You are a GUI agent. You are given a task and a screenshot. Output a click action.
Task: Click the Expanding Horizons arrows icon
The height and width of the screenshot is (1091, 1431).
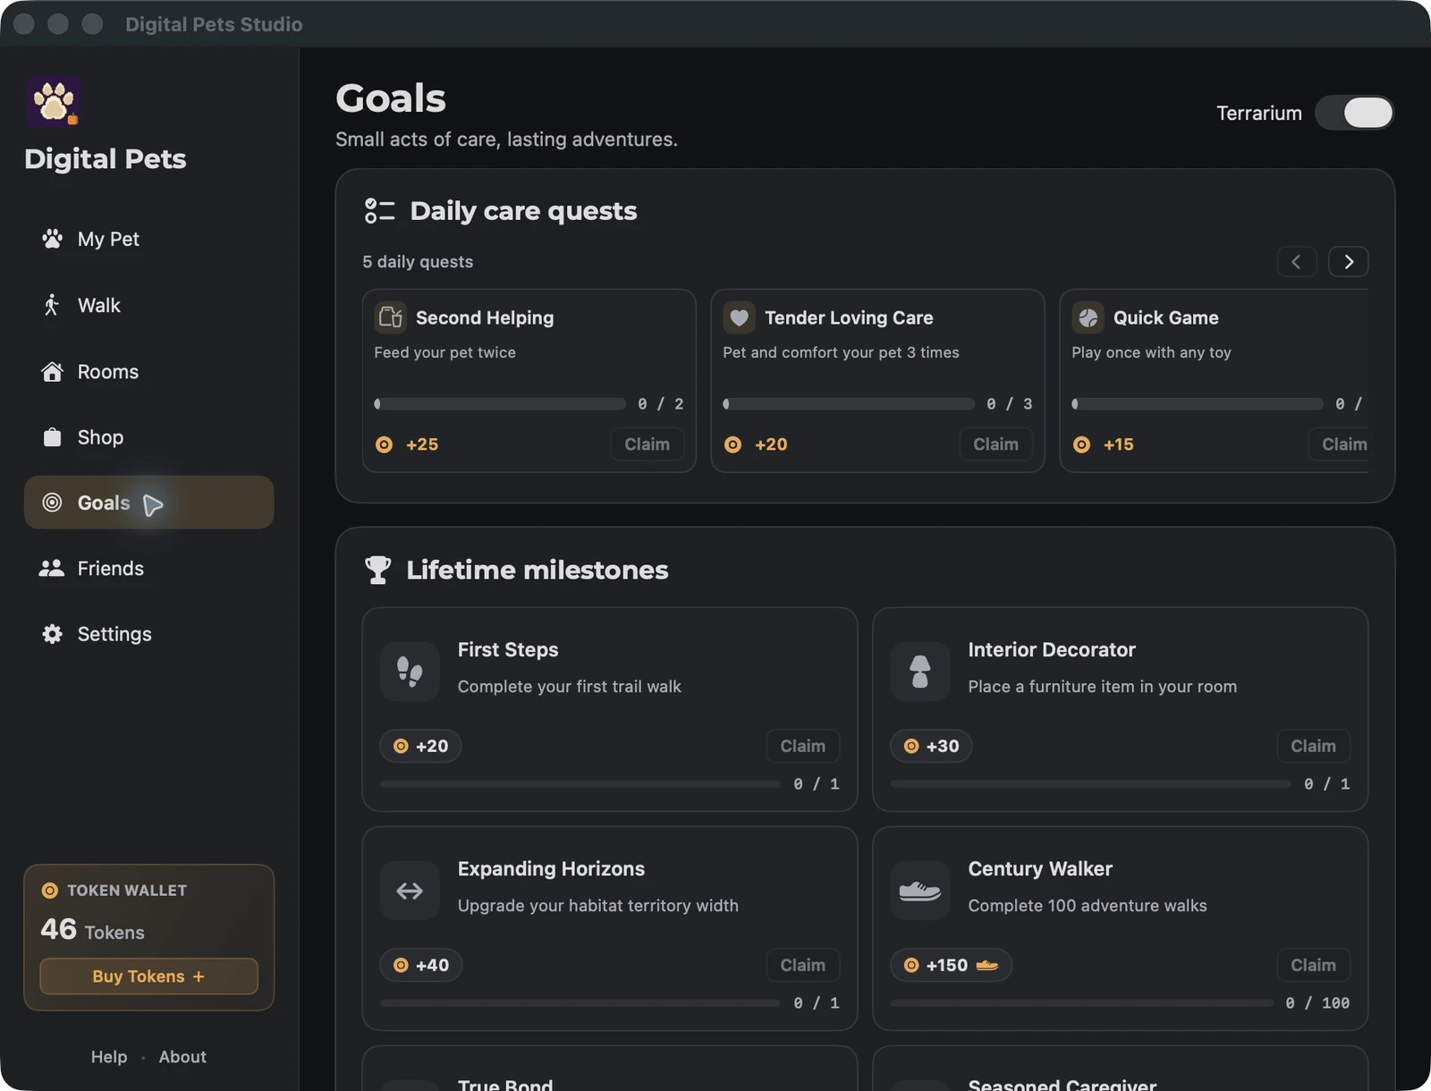tap(410, 891)
